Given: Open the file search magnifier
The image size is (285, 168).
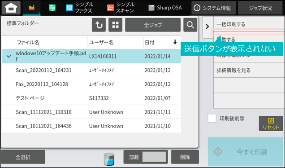Looking at the screenshot, I should tap(190, 25).
